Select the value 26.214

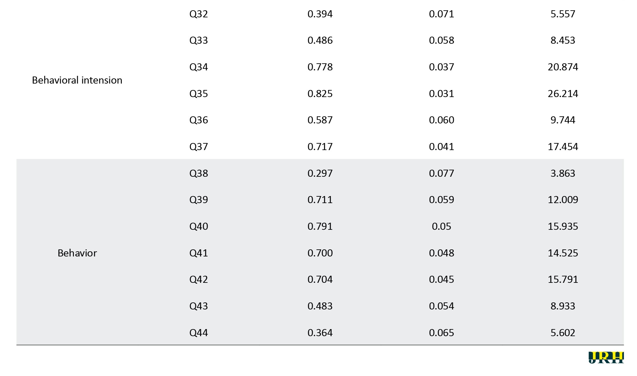tap(563, 94)
